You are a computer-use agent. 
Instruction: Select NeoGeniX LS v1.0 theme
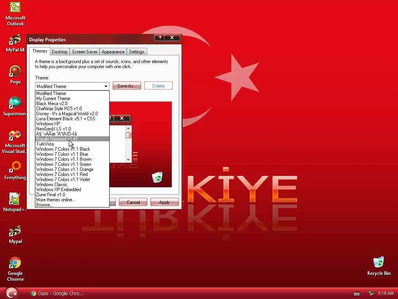coord(72,129)
